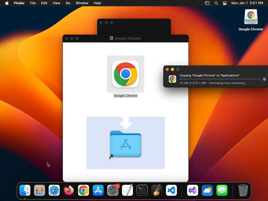The height and width of the screenshot is (201, 268).
Task: Launch Visual Studio from the Dock
Action: (x=193, y=190)
